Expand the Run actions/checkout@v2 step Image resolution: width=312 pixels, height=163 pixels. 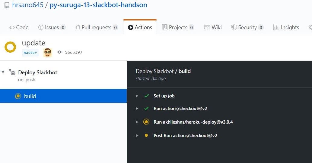(x=137, y=109)
